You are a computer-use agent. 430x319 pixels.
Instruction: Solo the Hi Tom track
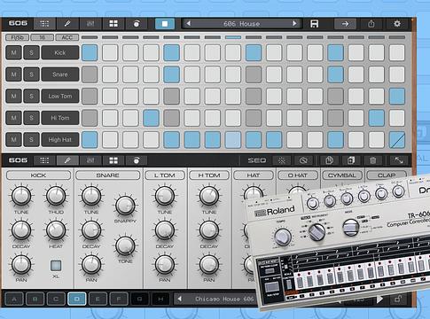tap(31, 118)
